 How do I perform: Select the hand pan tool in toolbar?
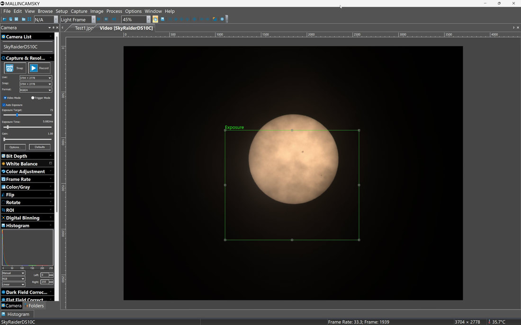pyautogui.click(x=155, y=19)
